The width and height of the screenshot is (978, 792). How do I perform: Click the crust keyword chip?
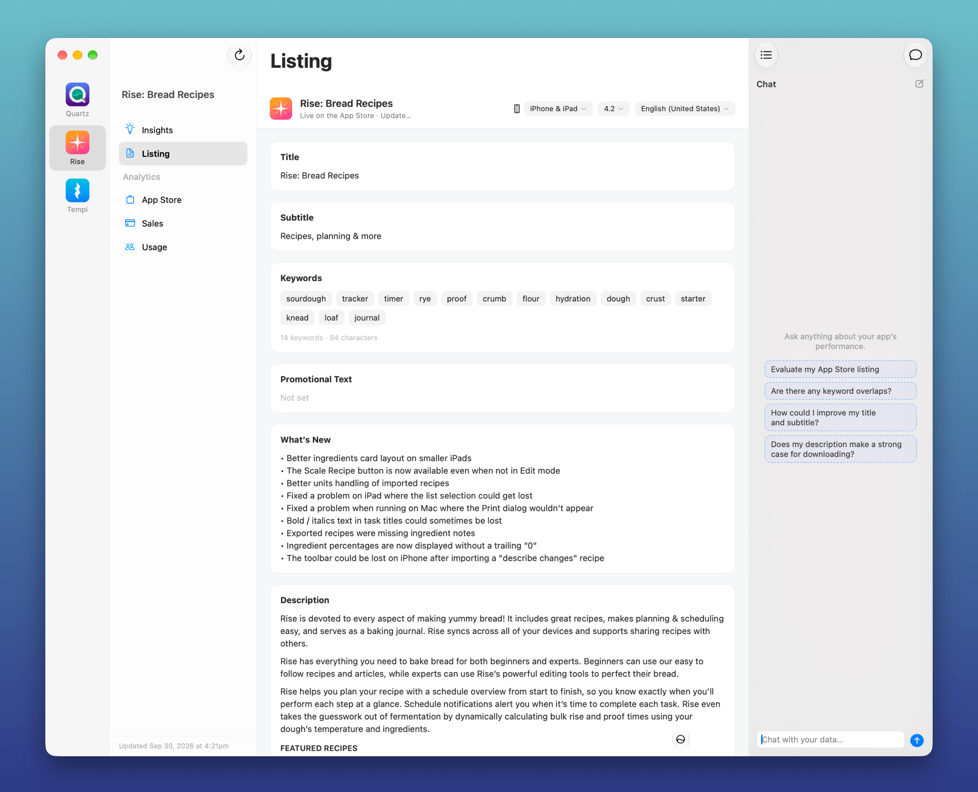[655, 299]
